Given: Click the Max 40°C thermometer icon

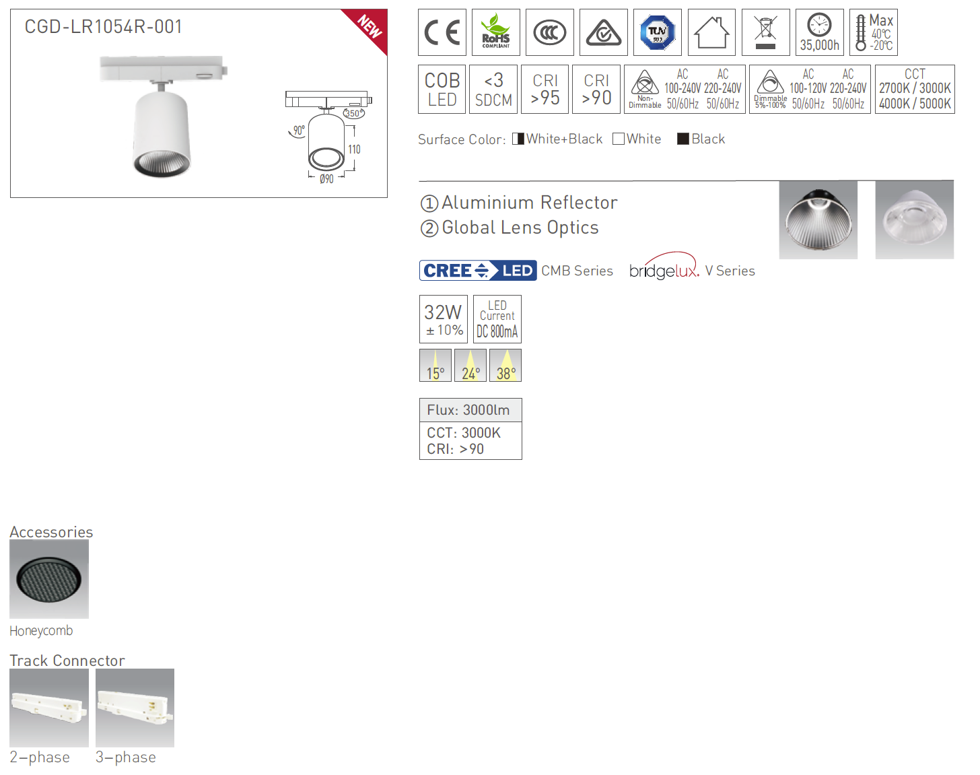Looking at the screenshot, I should tap(874, 32).
